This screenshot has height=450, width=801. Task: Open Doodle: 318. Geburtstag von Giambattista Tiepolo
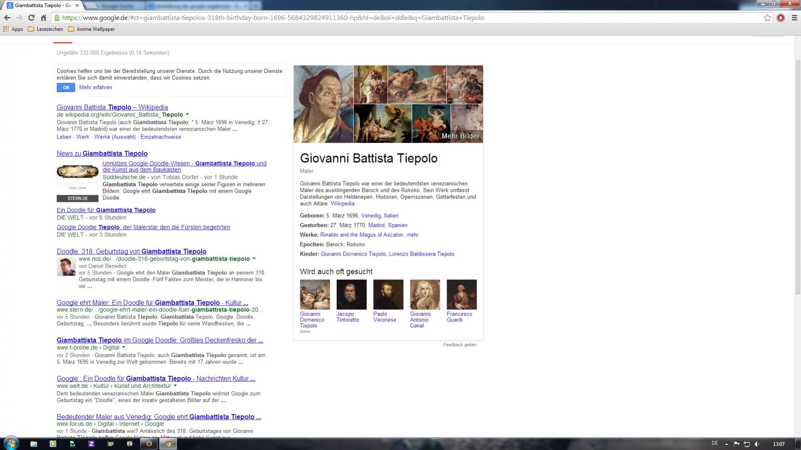pos(131,251)
